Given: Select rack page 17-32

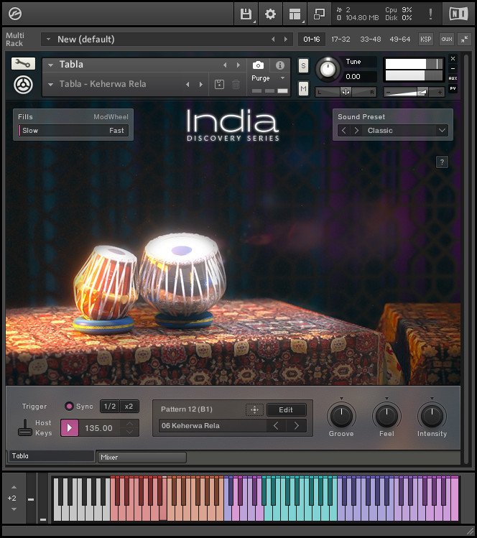Looking at the screenshot, I should point(341,39).
